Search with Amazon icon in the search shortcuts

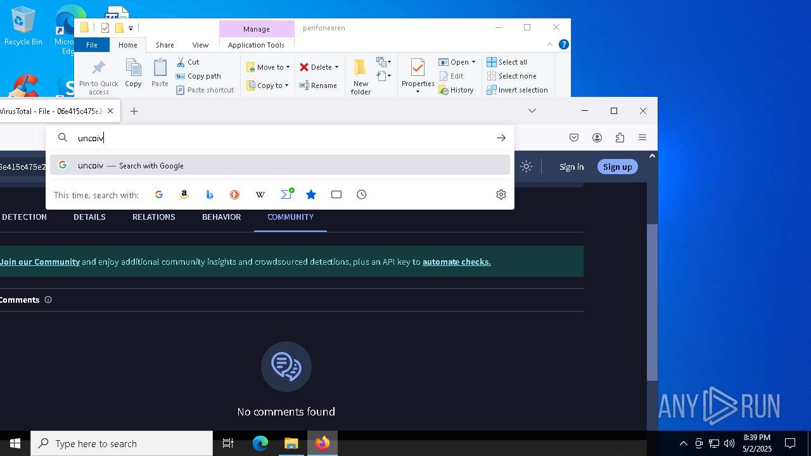coord(184,194)
